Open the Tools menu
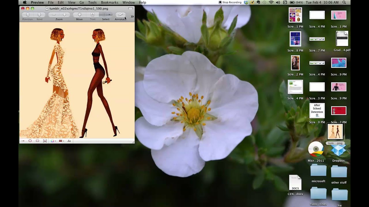369x207 pixels. coord(92,2)
